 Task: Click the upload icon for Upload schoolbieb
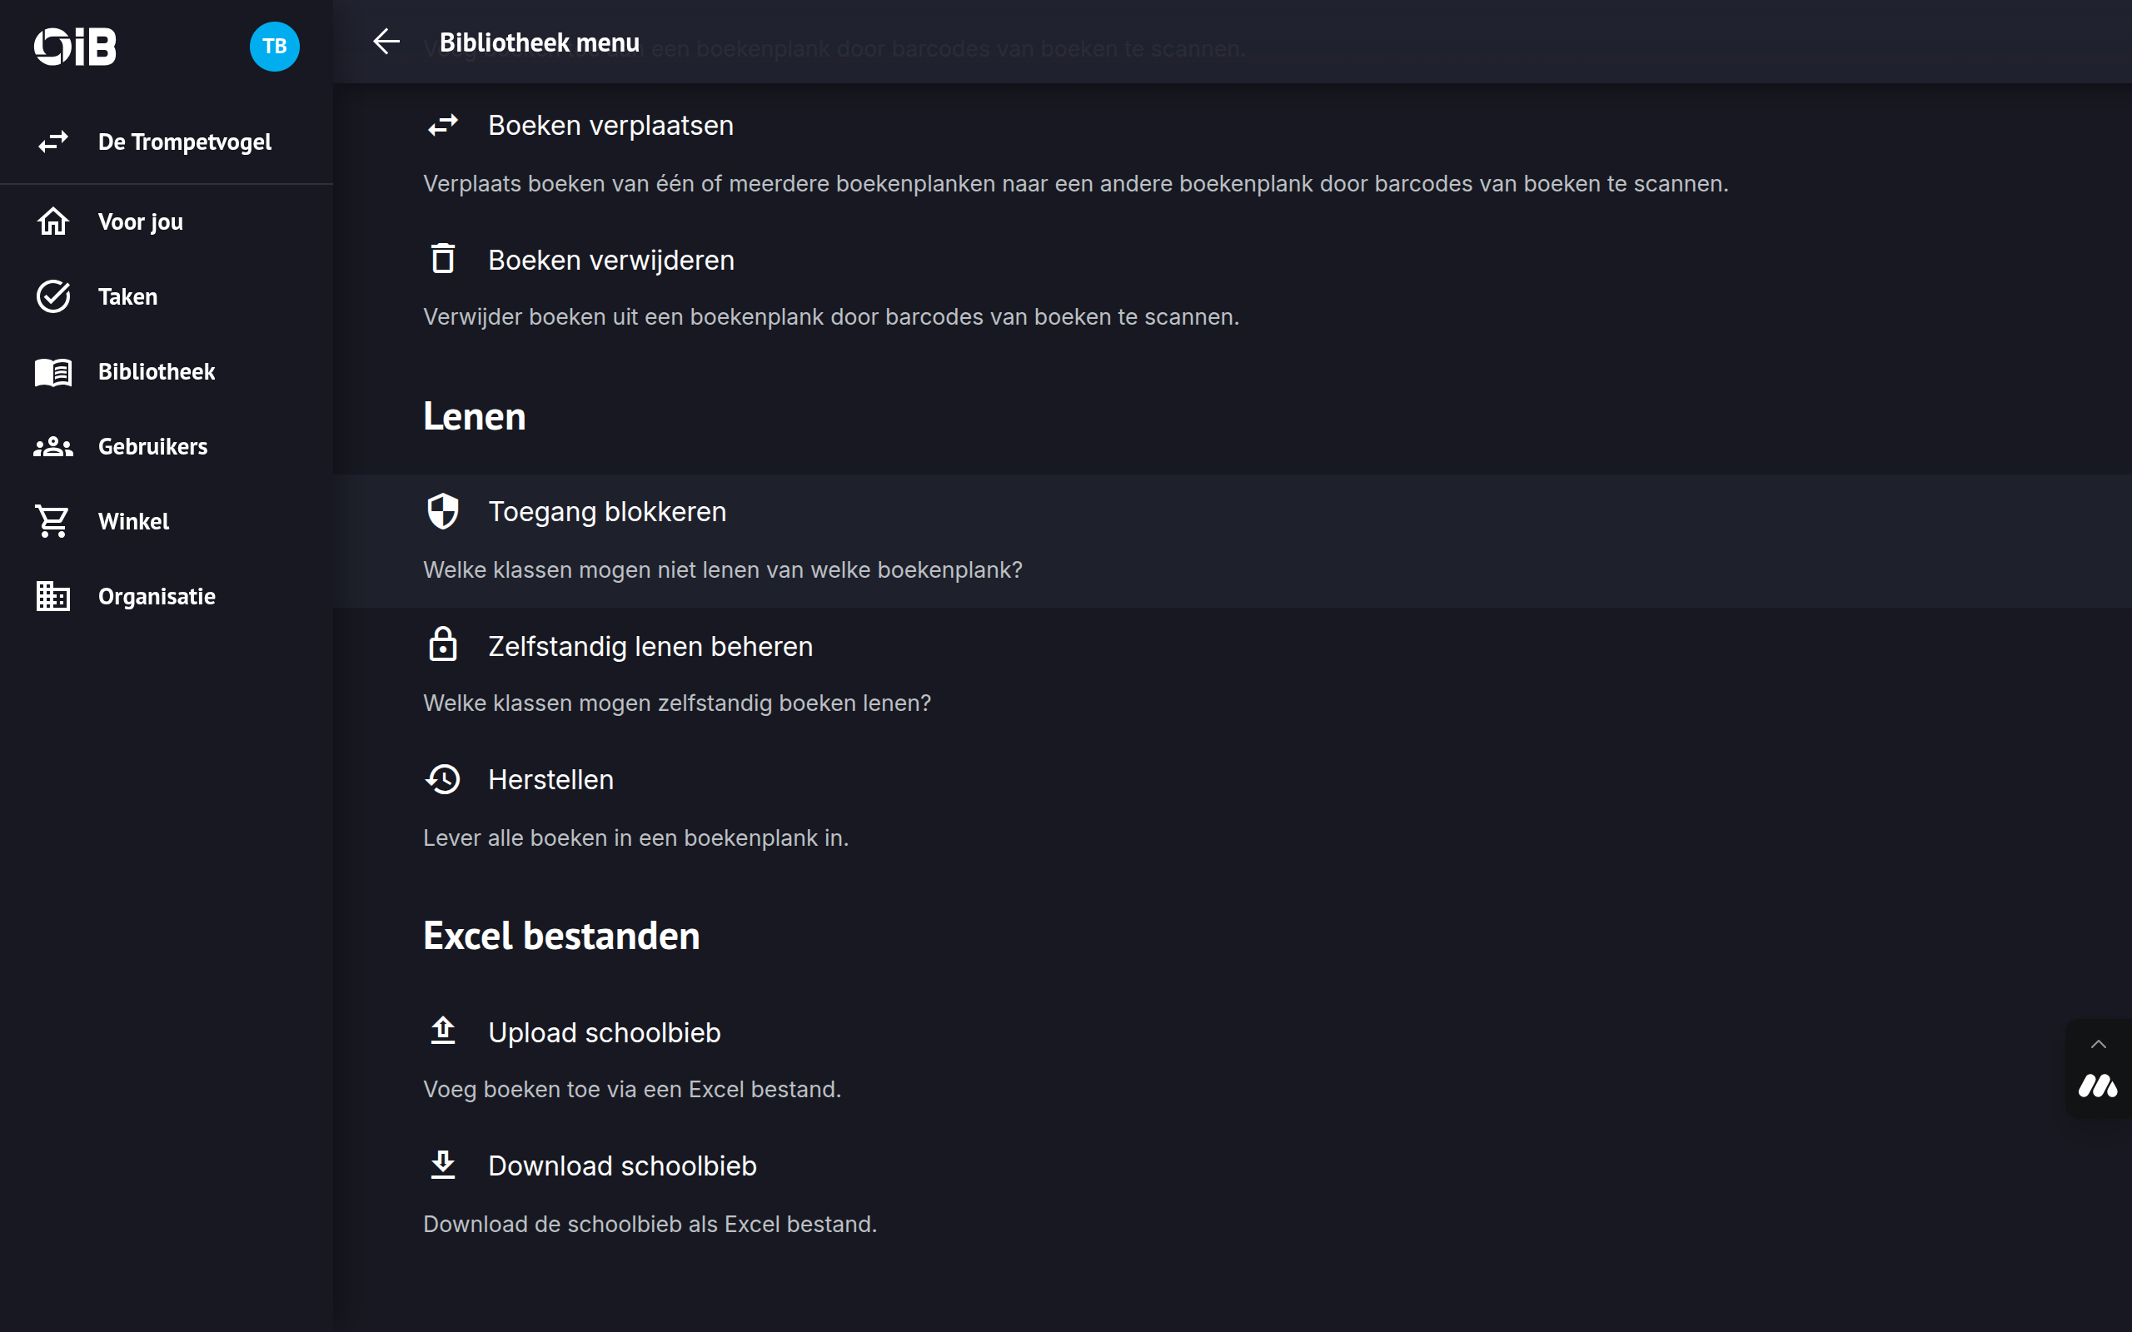(443, 1031)
